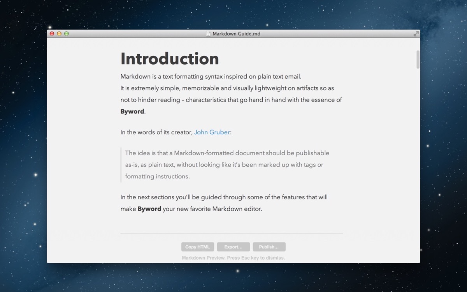Open the Export… dialog button

coord(233,247)
